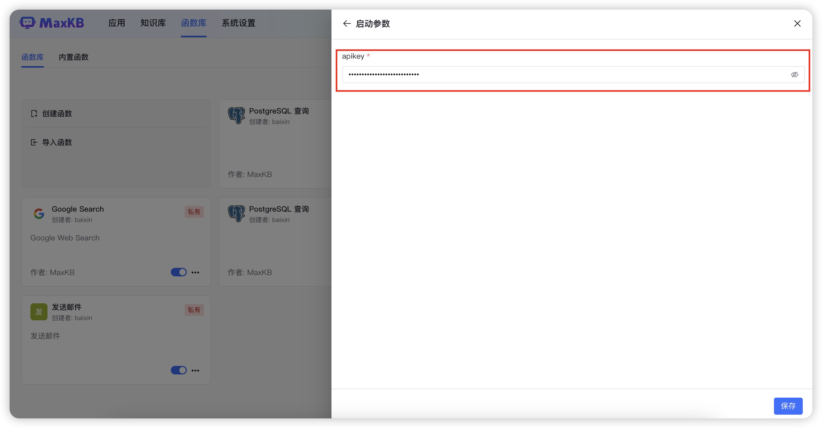Toggle apikey visibility eye icon
The image size is (822, 428).
click(794, 75)
